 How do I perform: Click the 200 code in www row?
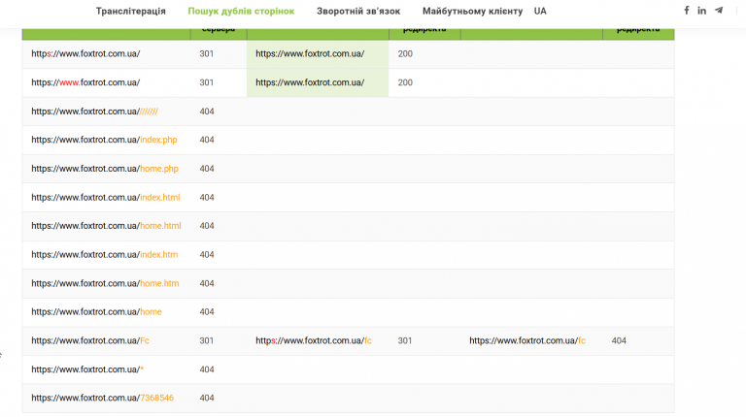pos(405,82)
